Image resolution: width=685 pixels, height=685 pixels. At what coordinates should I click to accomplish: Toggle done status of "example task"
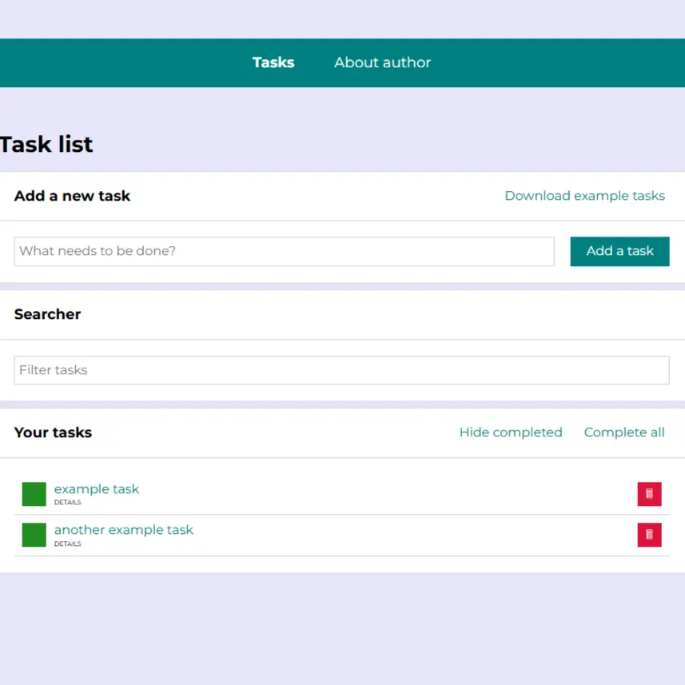click(x=34, y=494)
